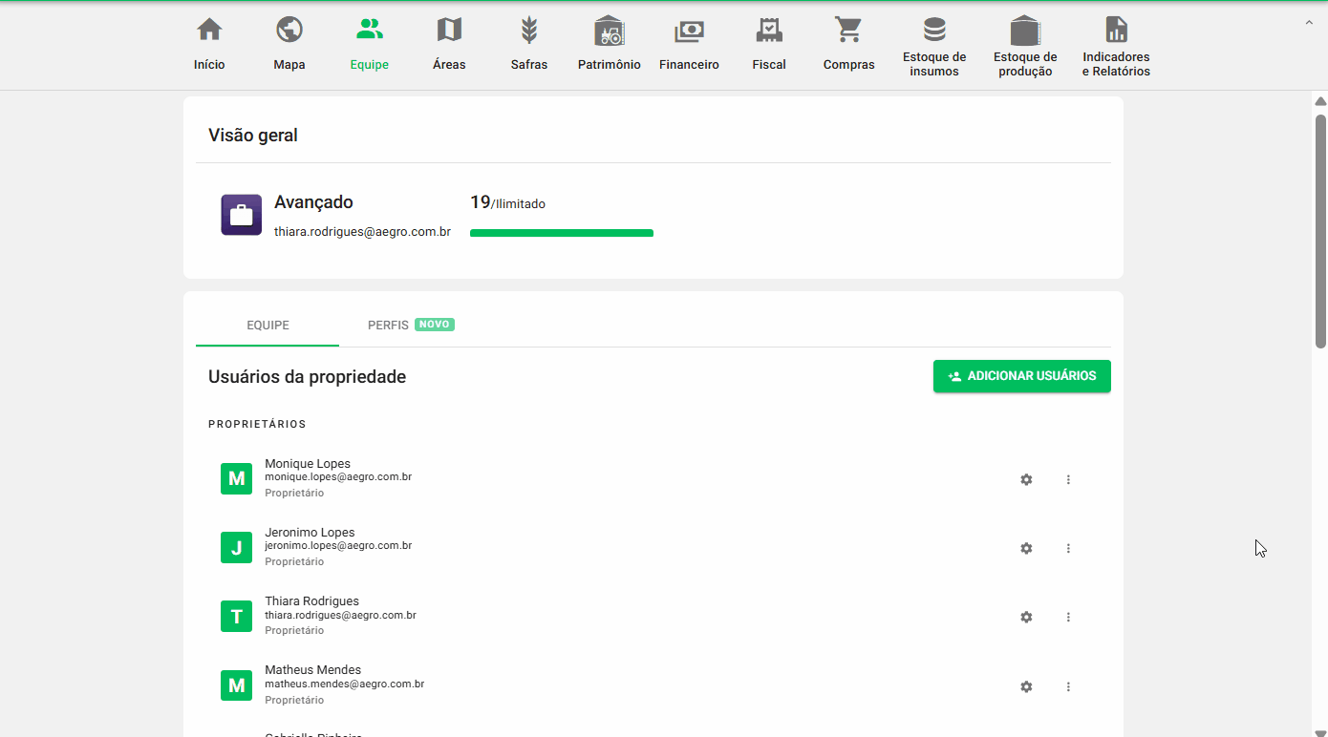Open Estoque de insumos database icon
The width and height of the screenshot is (1328, 737).
coord(934,31)
